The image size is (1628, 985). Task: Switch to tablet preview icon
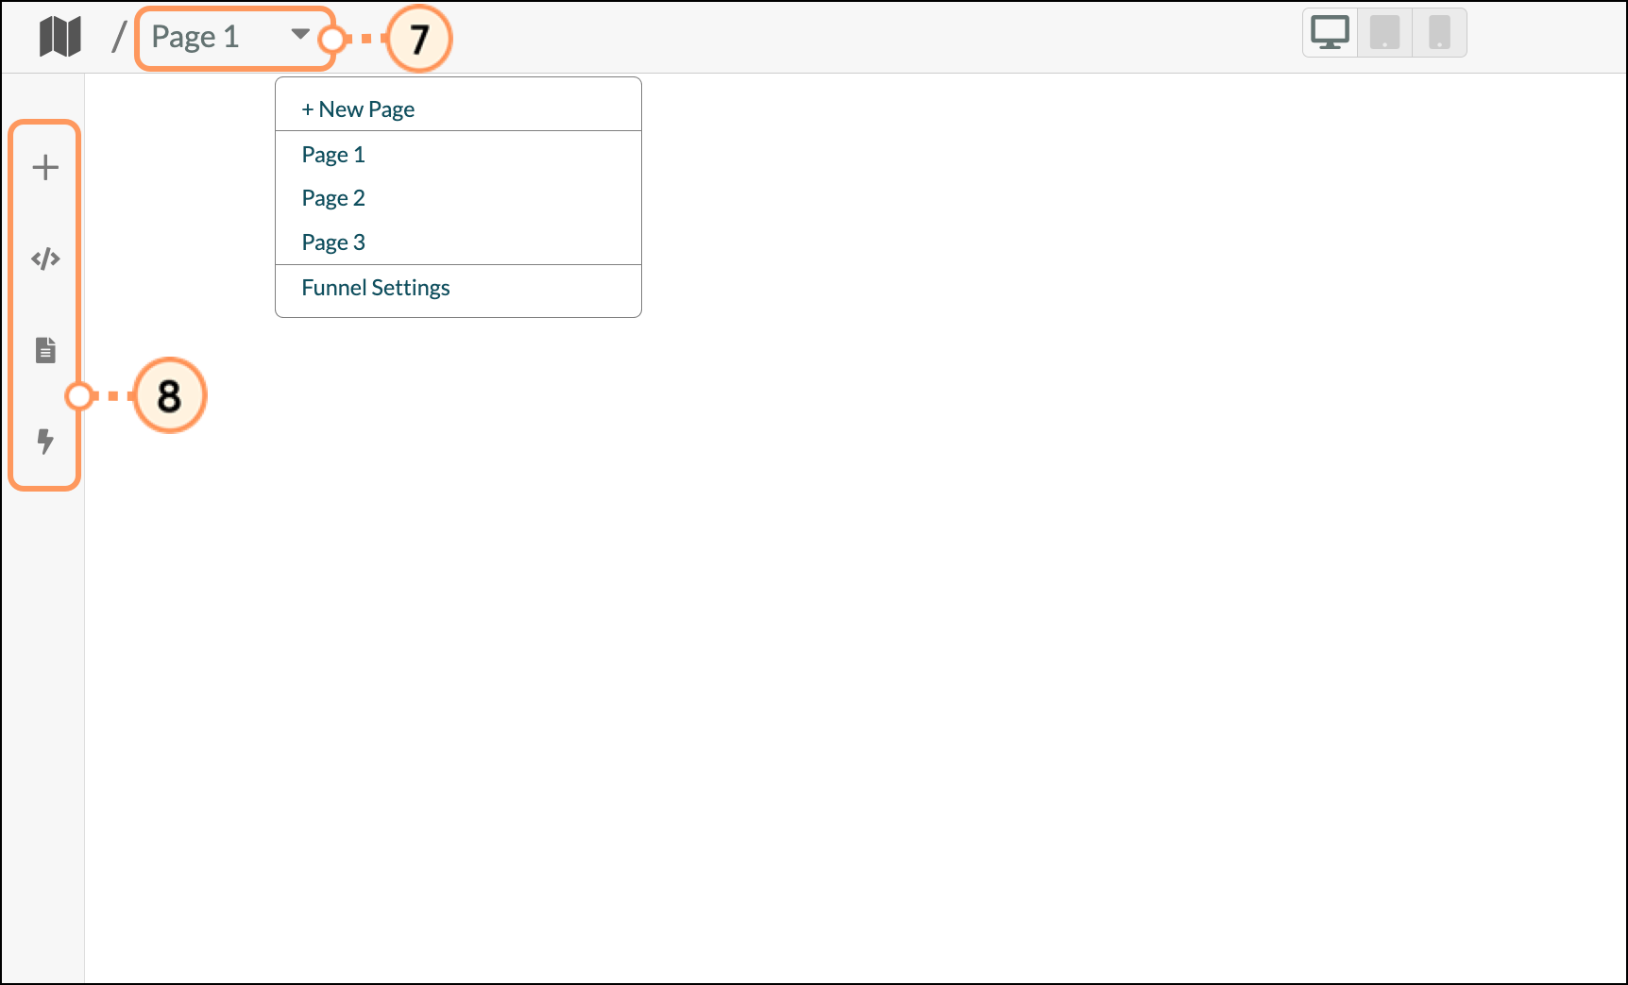coord(1384,33)
